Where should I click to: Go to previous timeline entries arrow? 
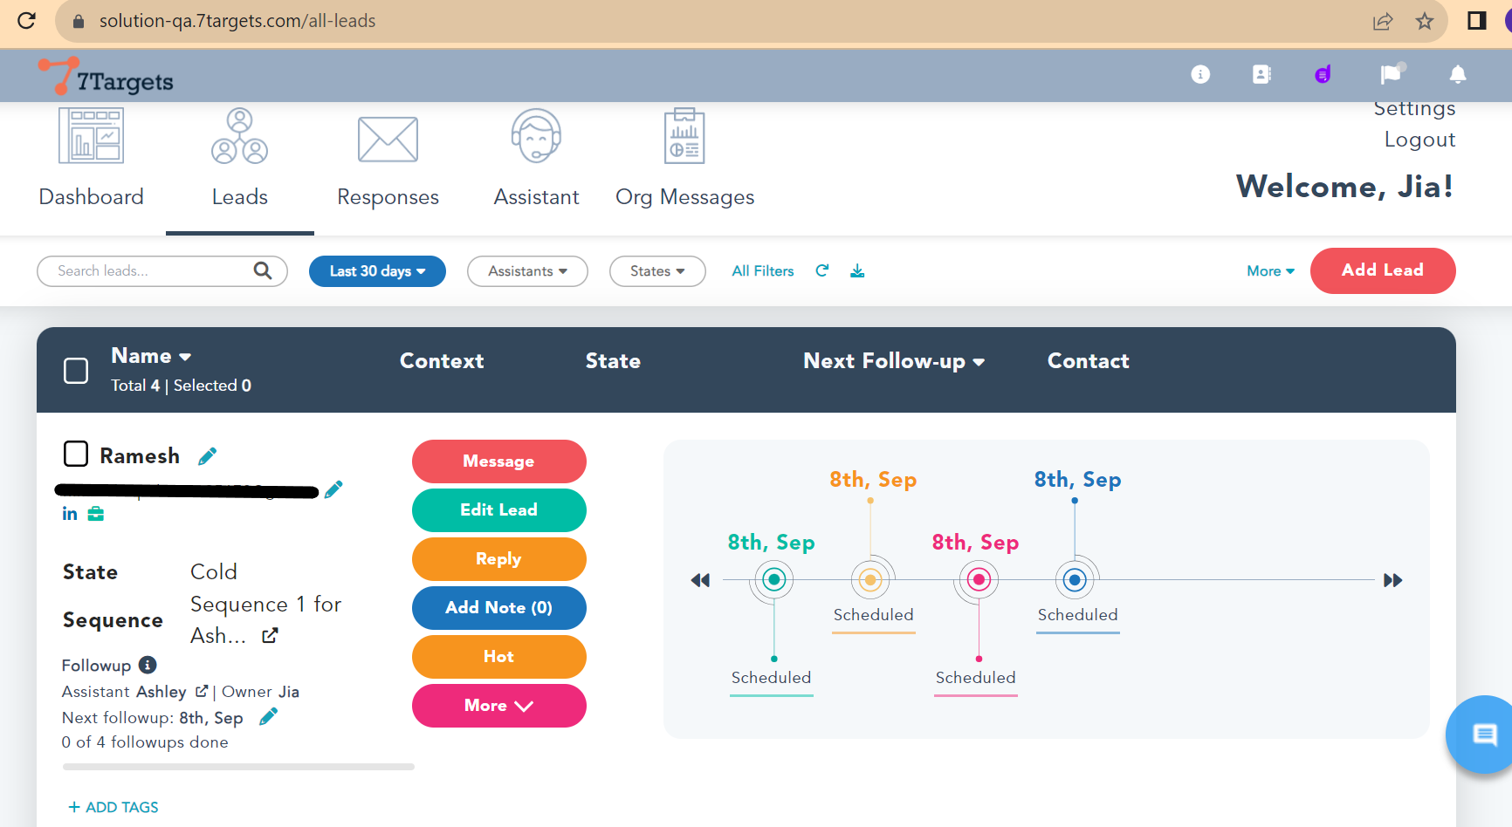click(700, 580)
